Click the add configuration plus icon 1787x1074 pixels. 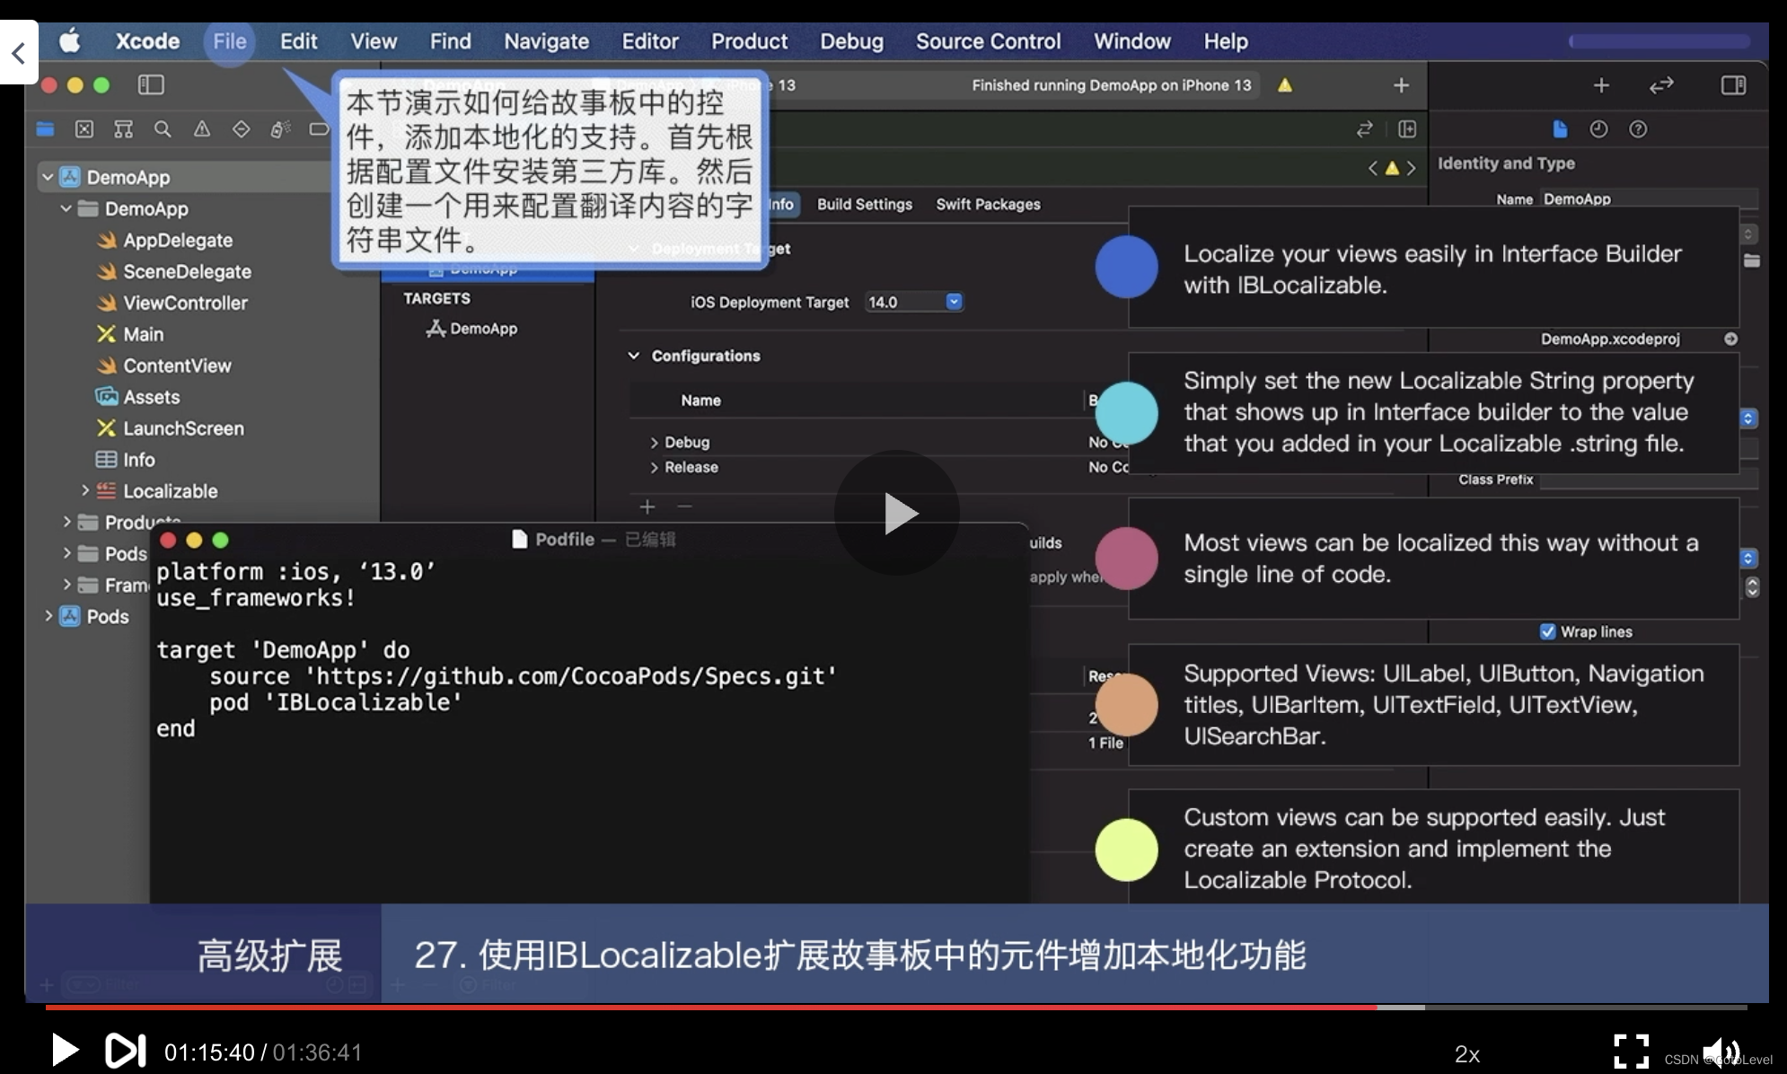click(647, 506)
